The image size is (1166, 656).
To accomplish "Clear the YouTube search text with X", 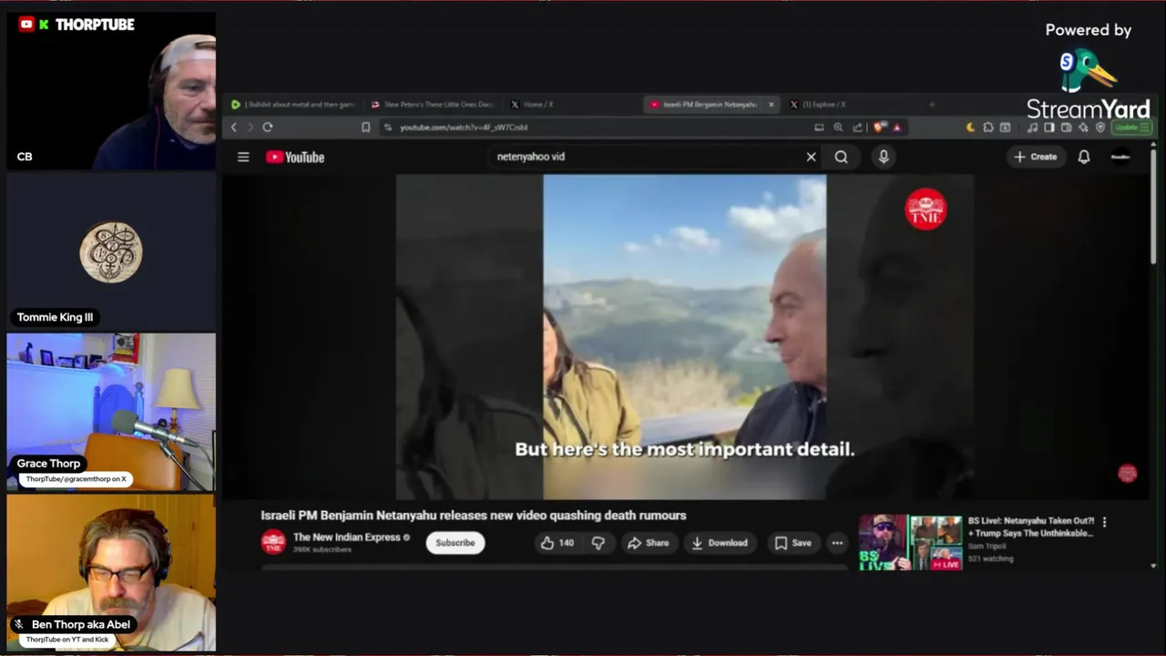I will point(811,157).
